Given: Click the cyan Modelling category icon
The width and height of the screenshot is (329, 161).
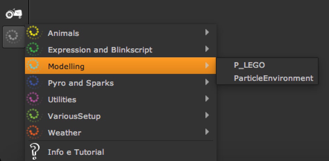Looking at the screenshot, I should [34, 66].
